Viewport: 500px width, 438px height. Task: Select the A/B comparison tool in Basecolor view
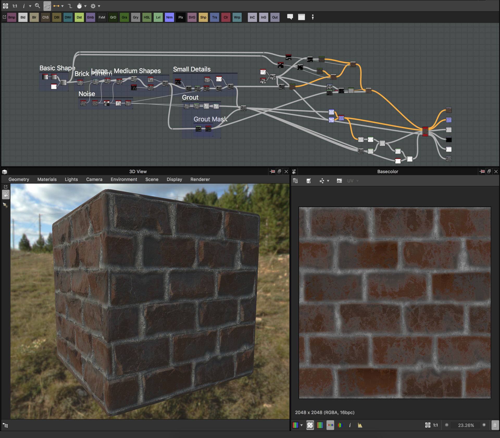click(295, 180)
